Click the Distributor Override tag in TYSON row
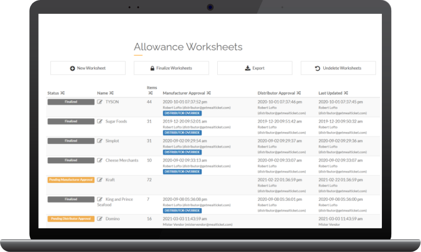Viewport: 421px width, 252px height. (182, 113)
